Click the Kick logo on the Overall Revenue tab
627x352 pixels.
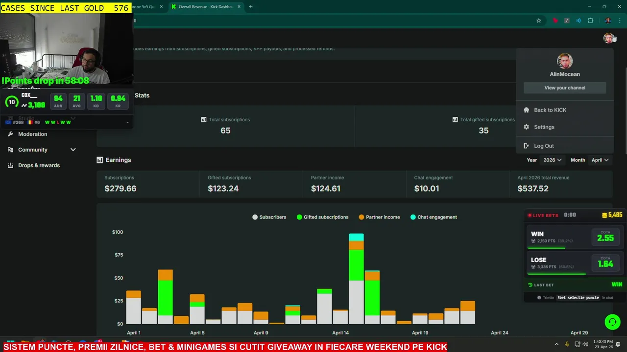click(173, 7)
